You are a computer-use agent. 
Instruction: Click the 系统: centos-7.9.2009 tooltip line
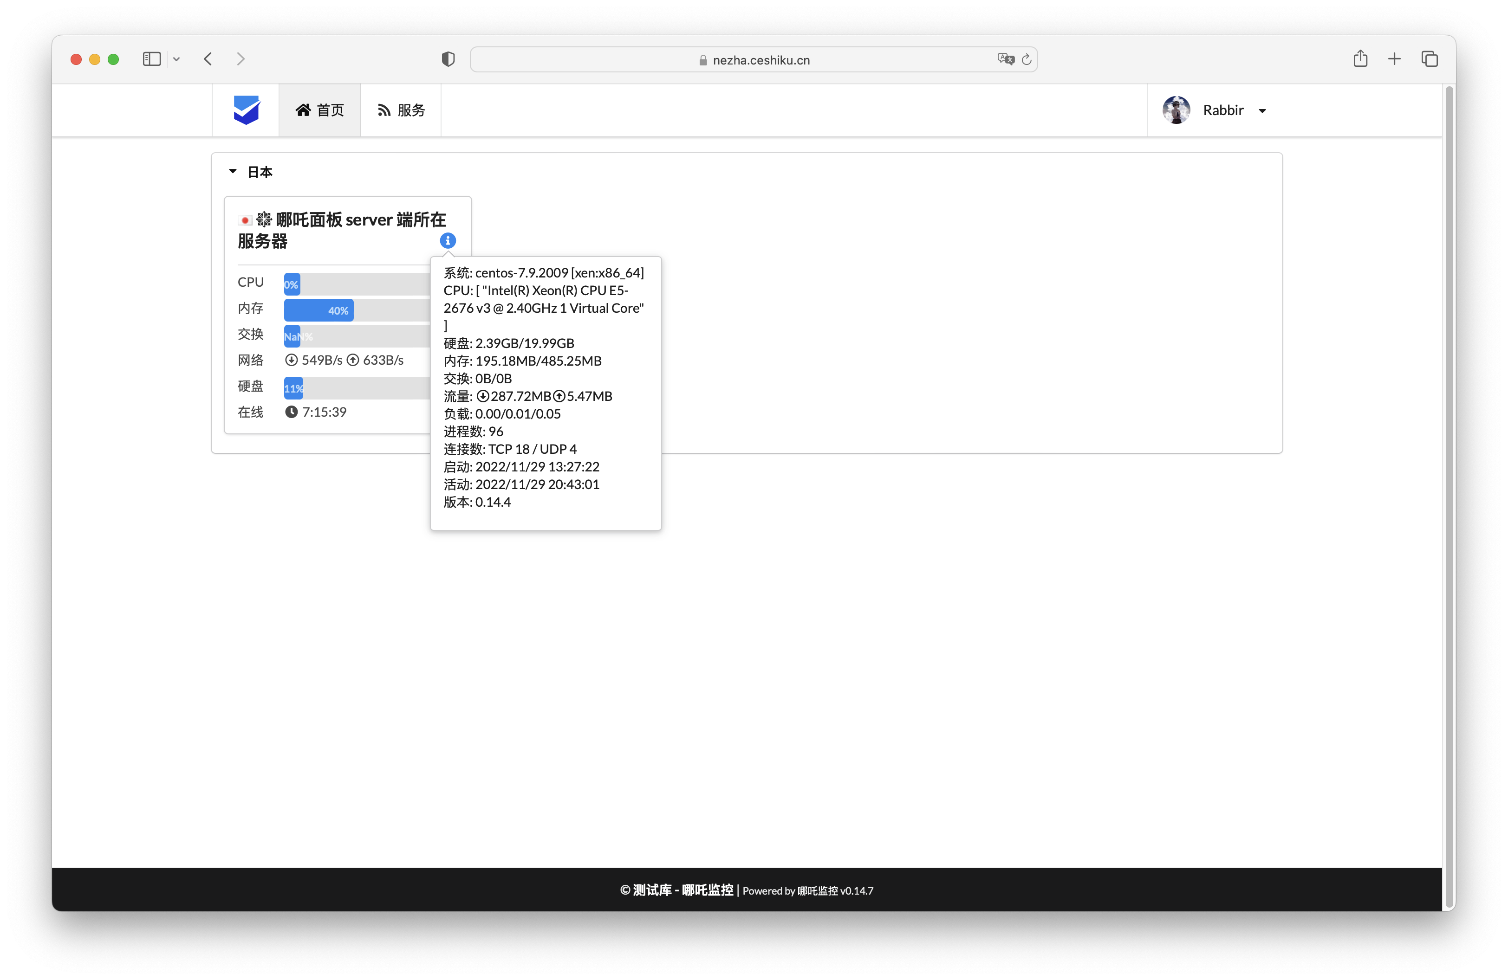544,273
